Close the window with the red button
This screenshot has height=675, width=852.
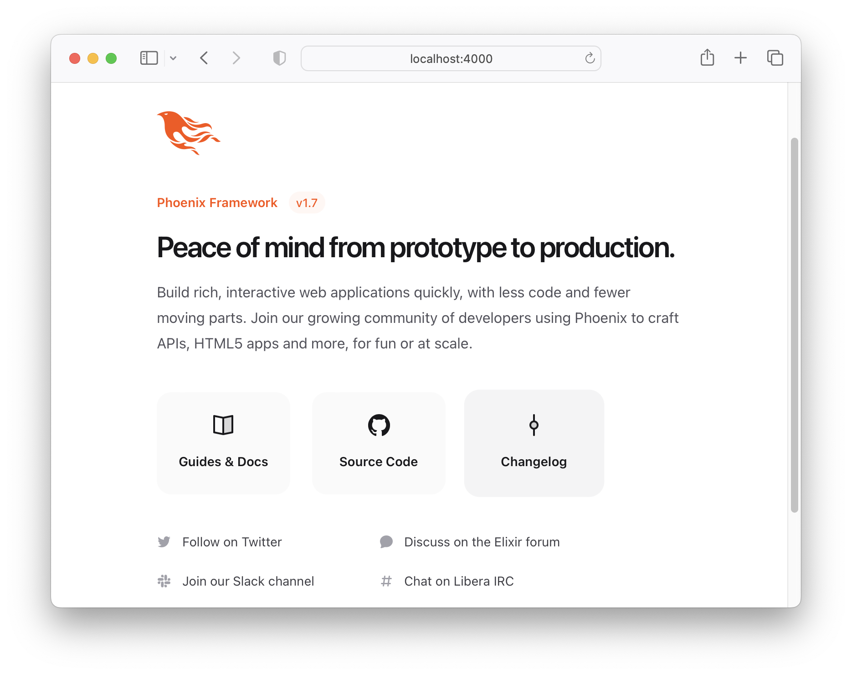pos(75,58)
